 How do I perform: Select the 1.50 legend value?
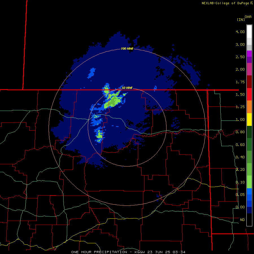(240, 95)
